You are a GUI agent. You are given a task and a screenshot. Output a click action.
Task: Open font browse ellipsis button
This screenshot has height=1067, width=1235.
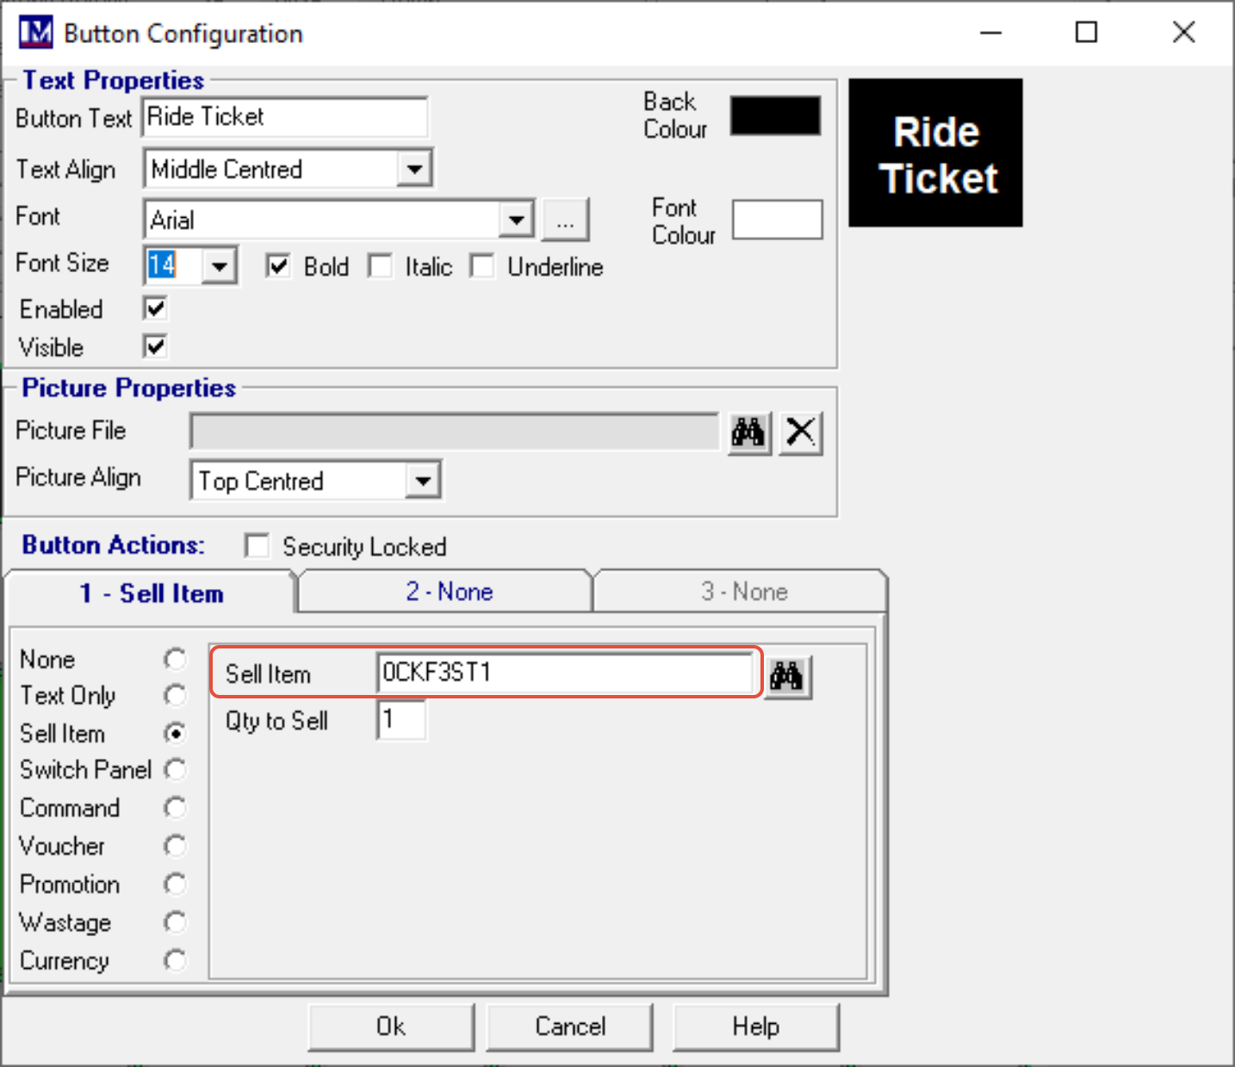[x=565, y=220]
